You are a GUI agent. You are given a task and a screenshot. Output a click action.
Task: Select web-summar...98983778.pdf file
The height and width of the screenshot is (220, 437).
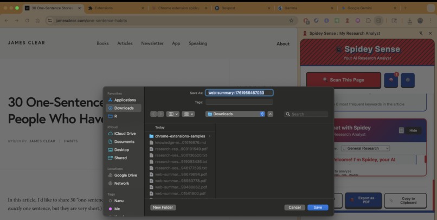click(180, 181)
